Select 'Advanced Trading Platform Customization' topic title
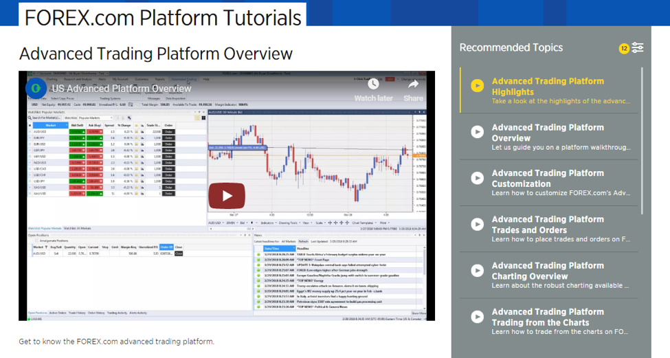 [548, 179]
